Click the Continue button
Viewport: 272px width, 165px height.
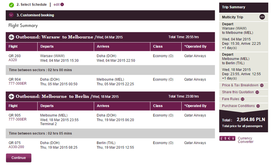[x=19, y=158]
